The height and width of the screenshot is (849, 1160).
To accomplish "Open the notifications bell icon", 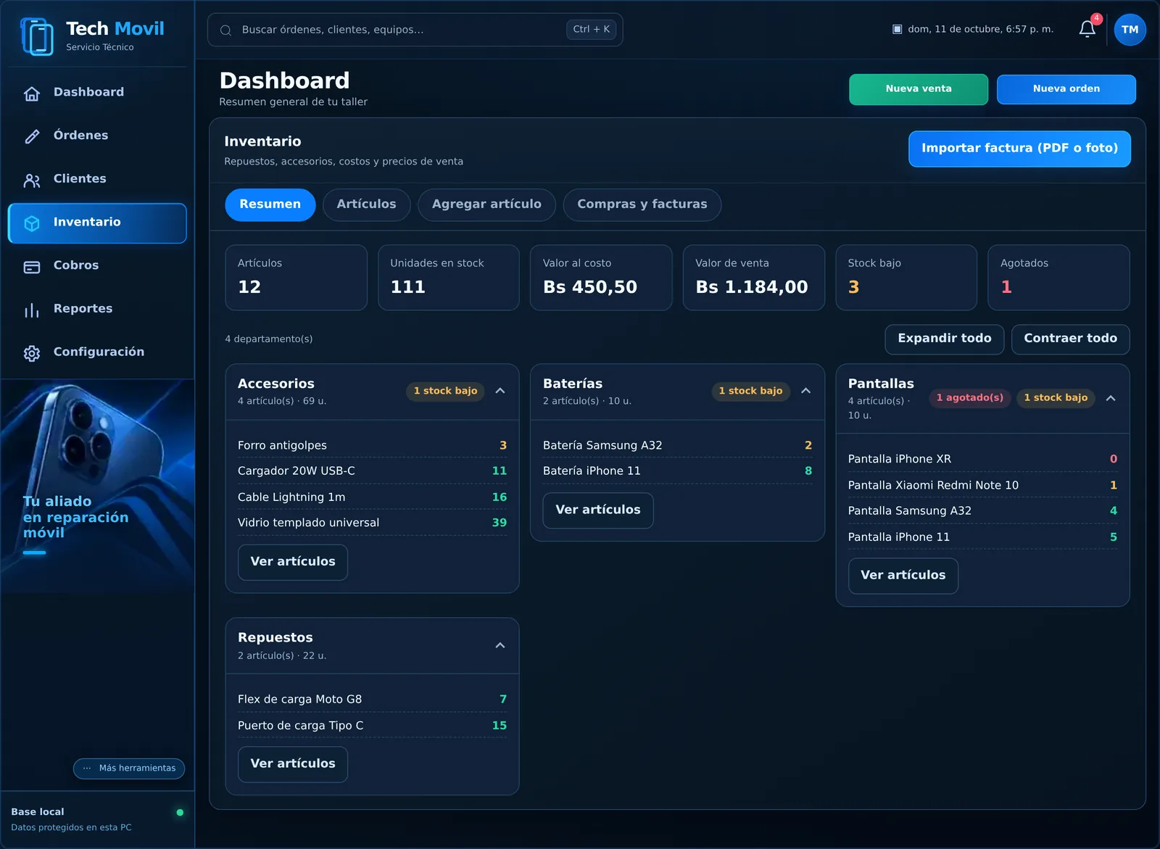I will click(1087, 29).
